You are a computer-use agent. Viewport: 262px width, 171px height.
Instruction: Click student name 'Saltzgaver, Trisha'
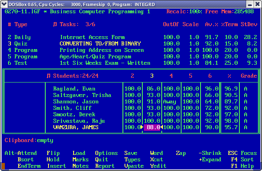point(82,95)
